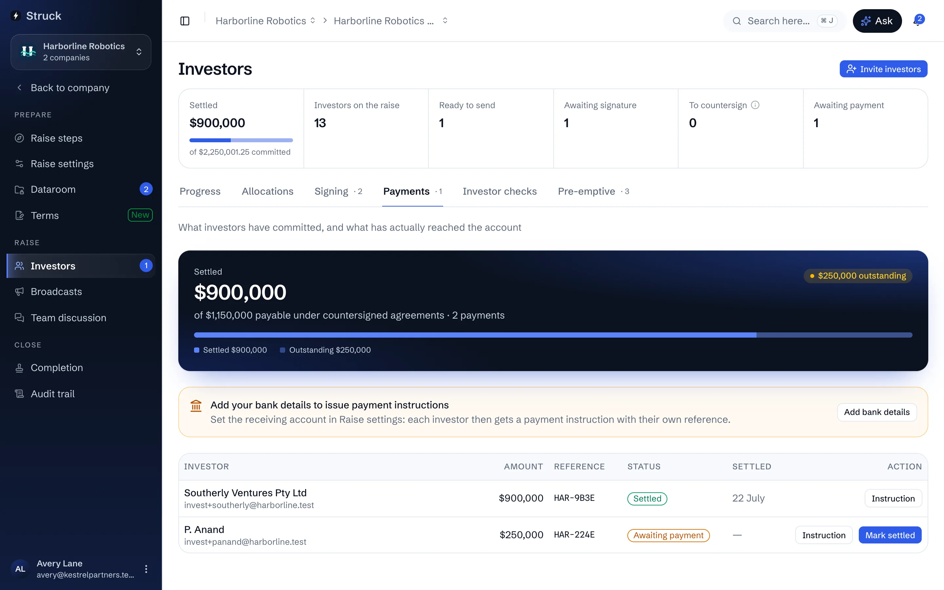Click Add bank details button
Viewport: 944px width, 590px height.
click(876, 412)
